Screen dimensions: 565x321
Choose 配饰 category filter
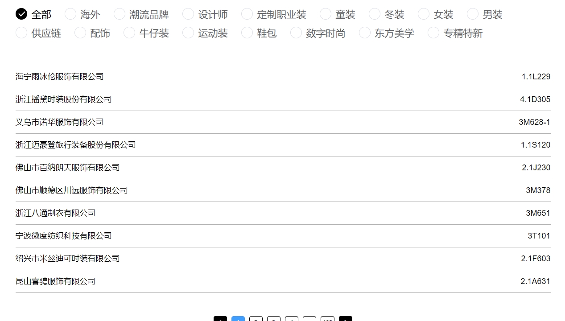(x=92, y=33)
